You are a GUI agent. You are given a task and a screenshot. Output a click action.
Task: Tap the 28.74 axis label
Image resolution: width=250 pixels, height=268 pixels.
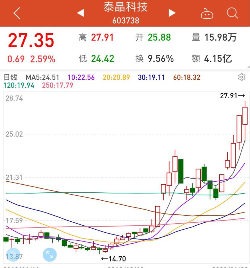pyautogui.click(x=14, y=99)
